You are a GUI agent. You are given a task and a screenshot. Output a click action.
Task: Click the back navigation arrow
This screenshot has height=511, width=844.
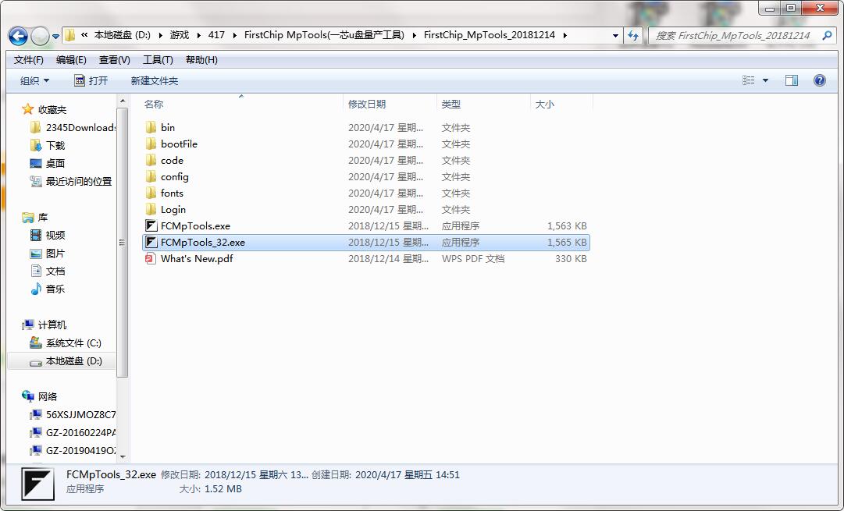(x=19, y=36)
